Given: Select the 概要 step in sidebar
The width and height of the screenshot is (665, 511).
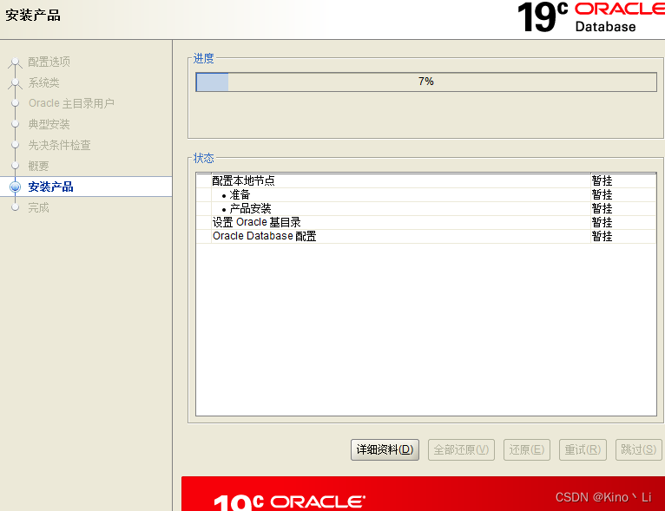Looking at the screenshot, I should pos(38,166).
